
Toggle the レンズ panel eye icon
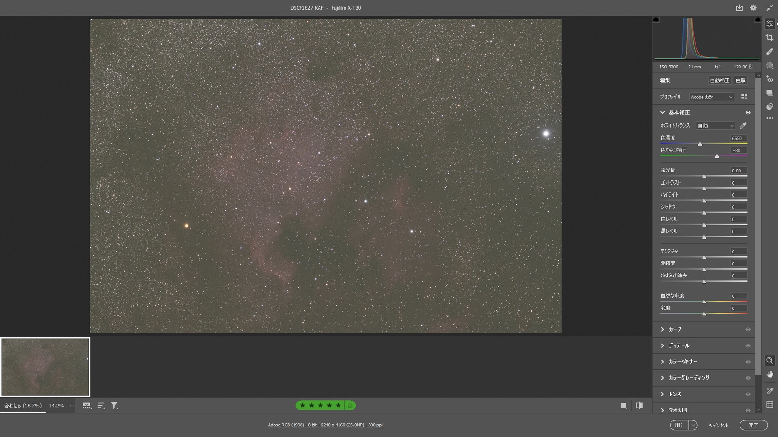747,394
